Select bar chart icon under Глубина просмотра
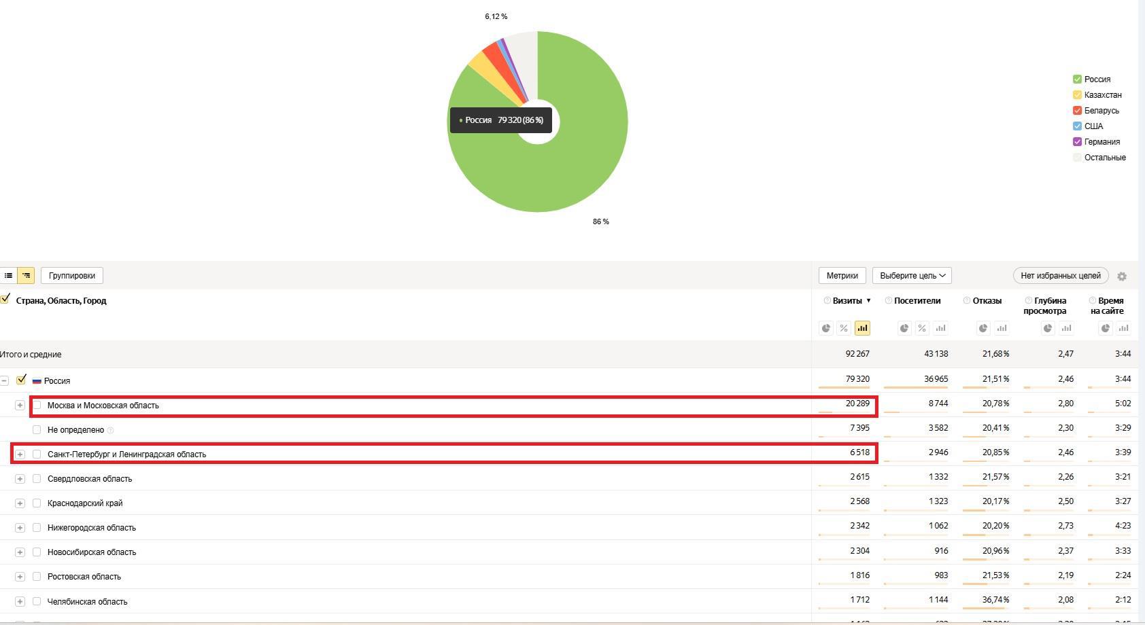This screenshot has width=1145, height=625. click(1066, 328)
